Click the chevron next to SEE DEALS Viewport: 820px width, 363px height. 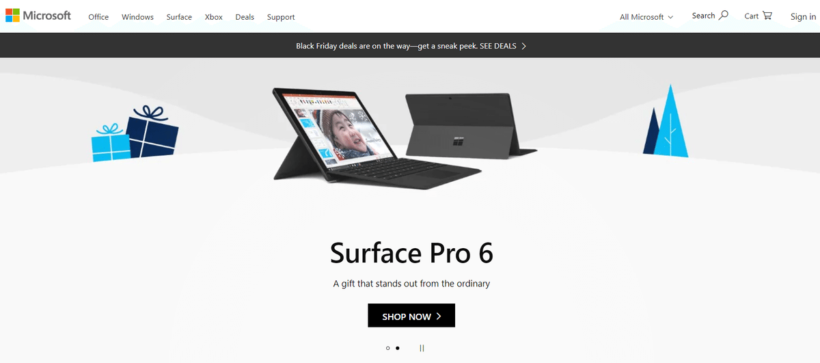[523, 46]
